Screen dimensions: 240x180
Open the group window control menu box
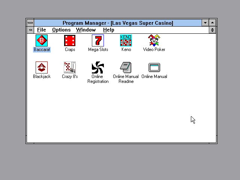pos(30,30)
